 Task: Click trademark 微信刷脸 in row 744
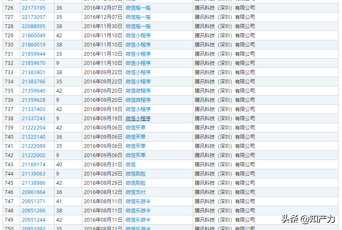click(136, 174)
